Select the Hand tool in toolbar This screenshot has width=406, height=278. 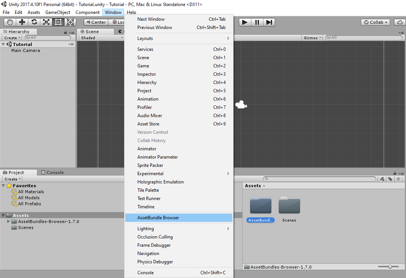click(10, 22)
